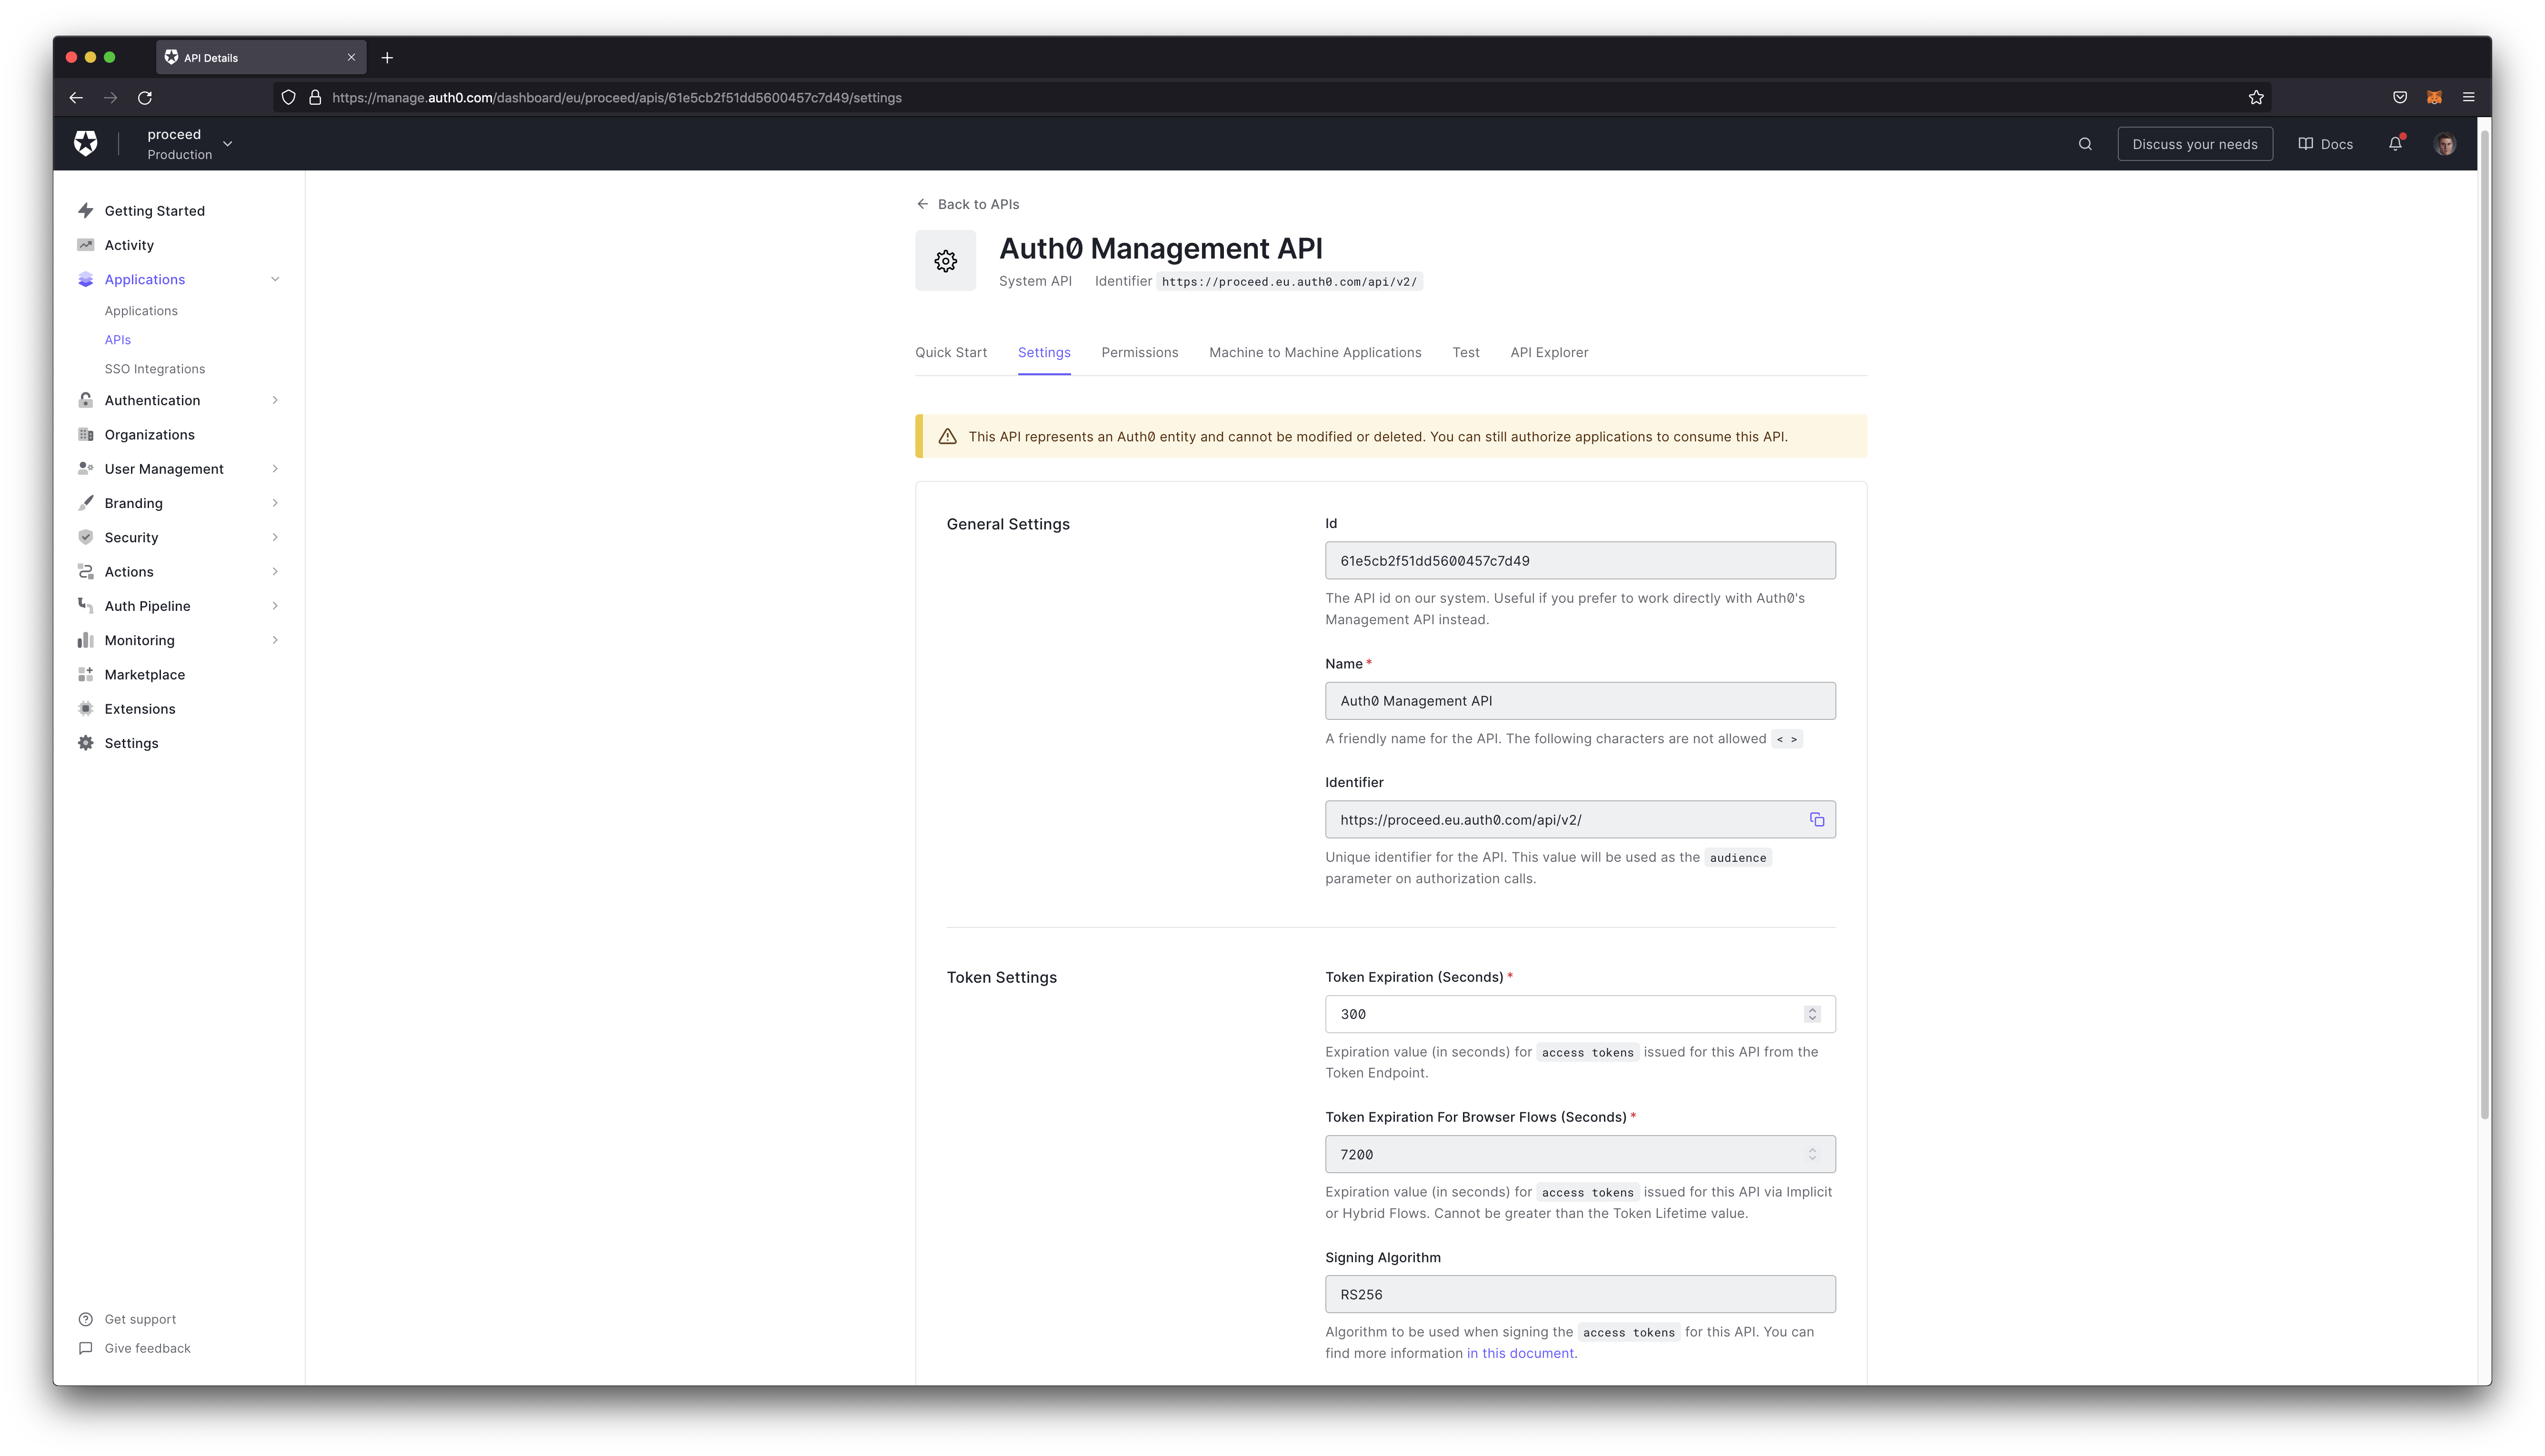The width and height of the screenshot is (2545, 1456).
Task: Go back with browser back arrow
Action: [76, 98]
